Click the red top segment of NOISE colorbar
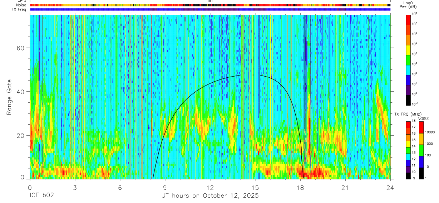439x203 pixels. click(421, 127)
